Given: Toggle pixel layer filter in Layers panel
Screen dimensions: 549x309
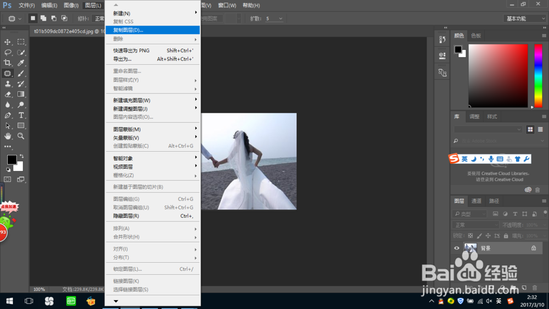Looking at the screenshot, I should point(495,214).
